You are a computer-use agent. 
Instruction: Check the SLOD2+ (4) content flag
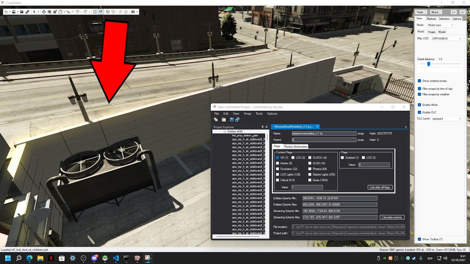[310, 158]
